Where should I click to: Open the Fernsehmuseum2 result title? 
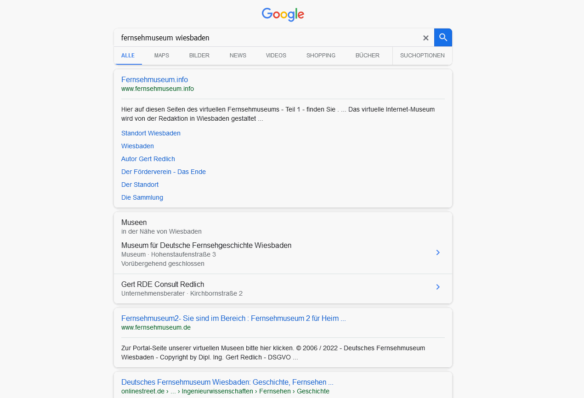233,319
